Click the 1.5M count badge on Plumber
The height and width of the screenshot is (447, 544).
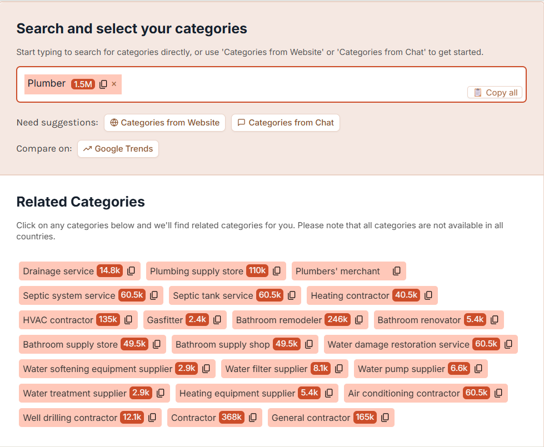[x=83, y=84]
